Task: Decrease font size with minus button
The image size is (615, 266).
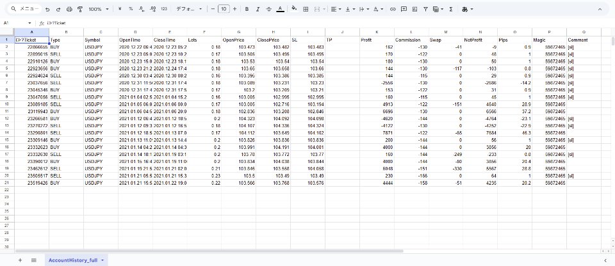Action: (213, 9)
